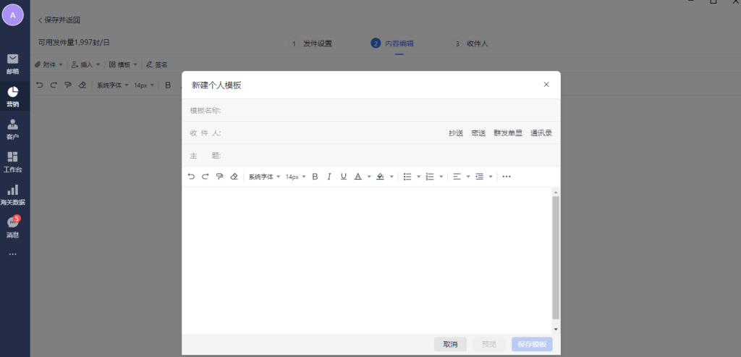
Task: Expand the text alignment options dropdown
Action: coord(468,177)
